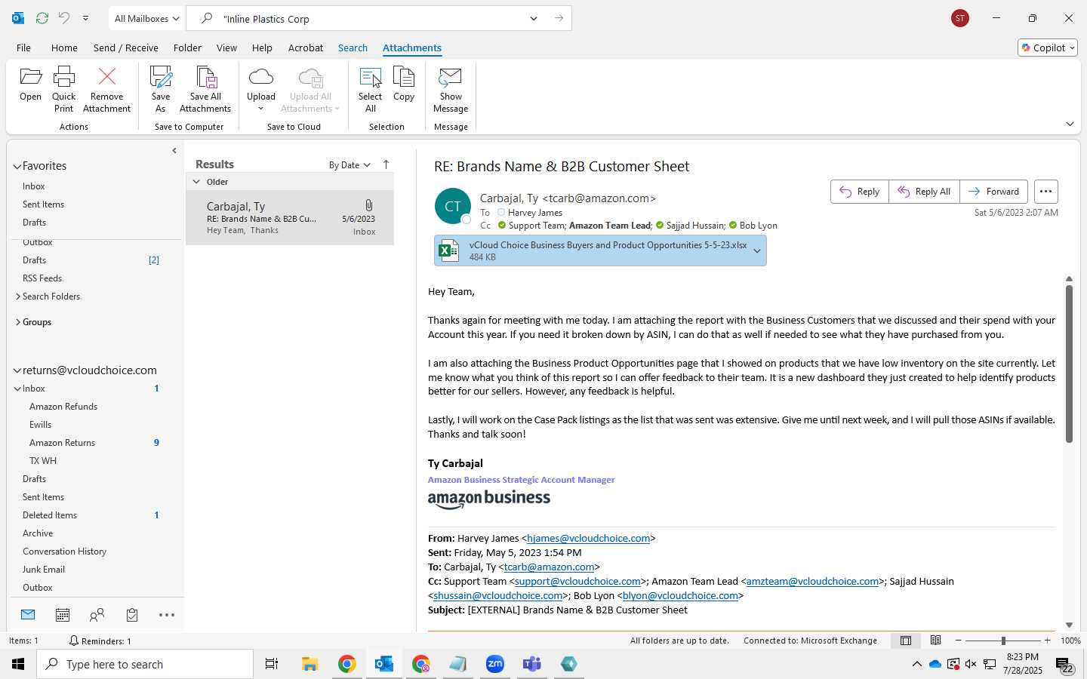Quick Print the attachment
Screen dimensions: 1087x679
[64, 89]
